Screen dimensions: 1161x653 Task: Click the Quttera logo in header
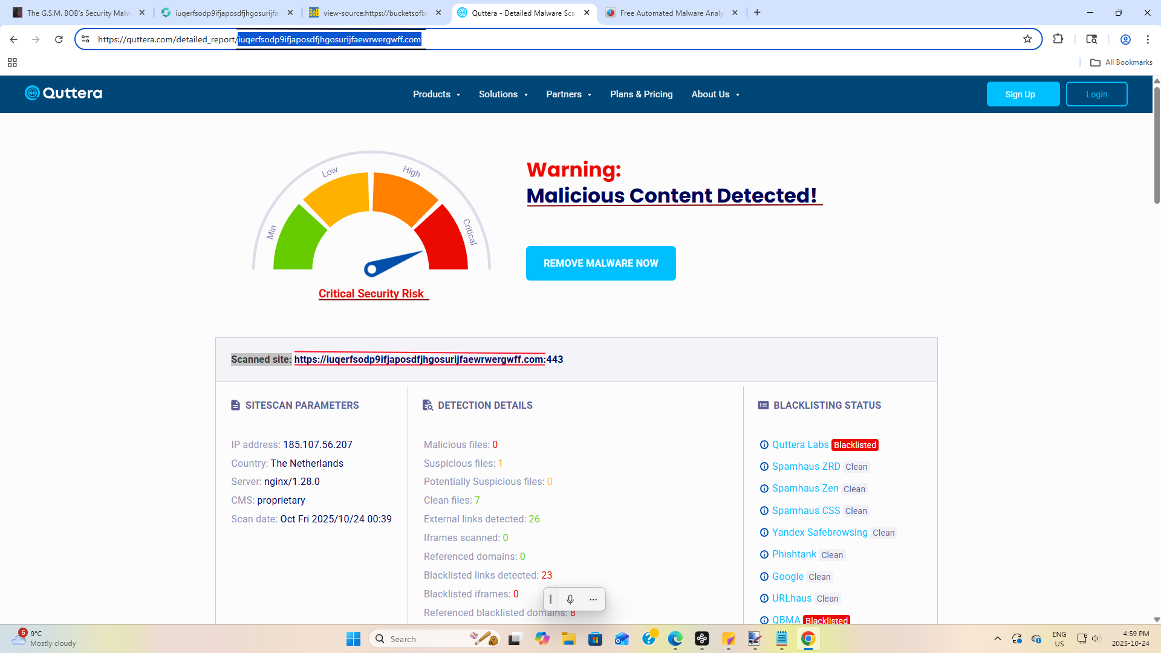tap(63, 93)
